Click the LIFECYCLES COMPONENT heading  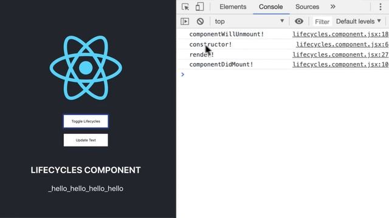click(86, 170)
